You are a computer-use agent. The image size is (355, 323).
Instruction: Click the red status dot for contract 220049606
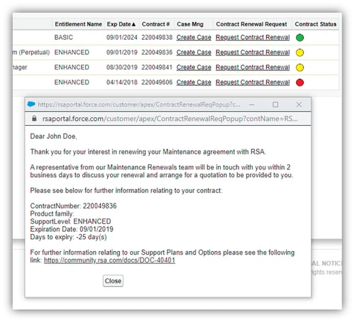(300, 83)
